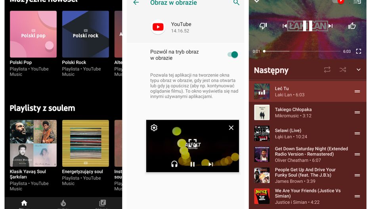
Task: Tap the Justice vs Simian album thumbnail
Action: click(x=262, y=196)
